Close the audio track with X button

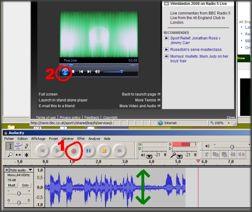coord(7,170)
